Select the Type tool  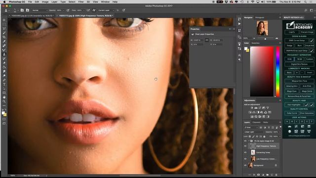click(4, 84)
